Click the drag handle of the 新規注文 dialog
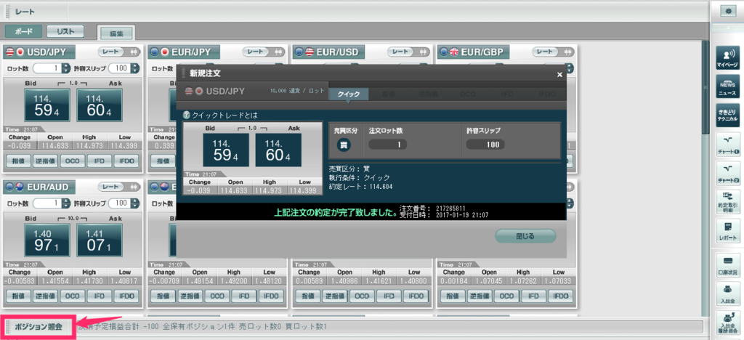The height and width of the screenshot is (340, 744). click(182, 73)
